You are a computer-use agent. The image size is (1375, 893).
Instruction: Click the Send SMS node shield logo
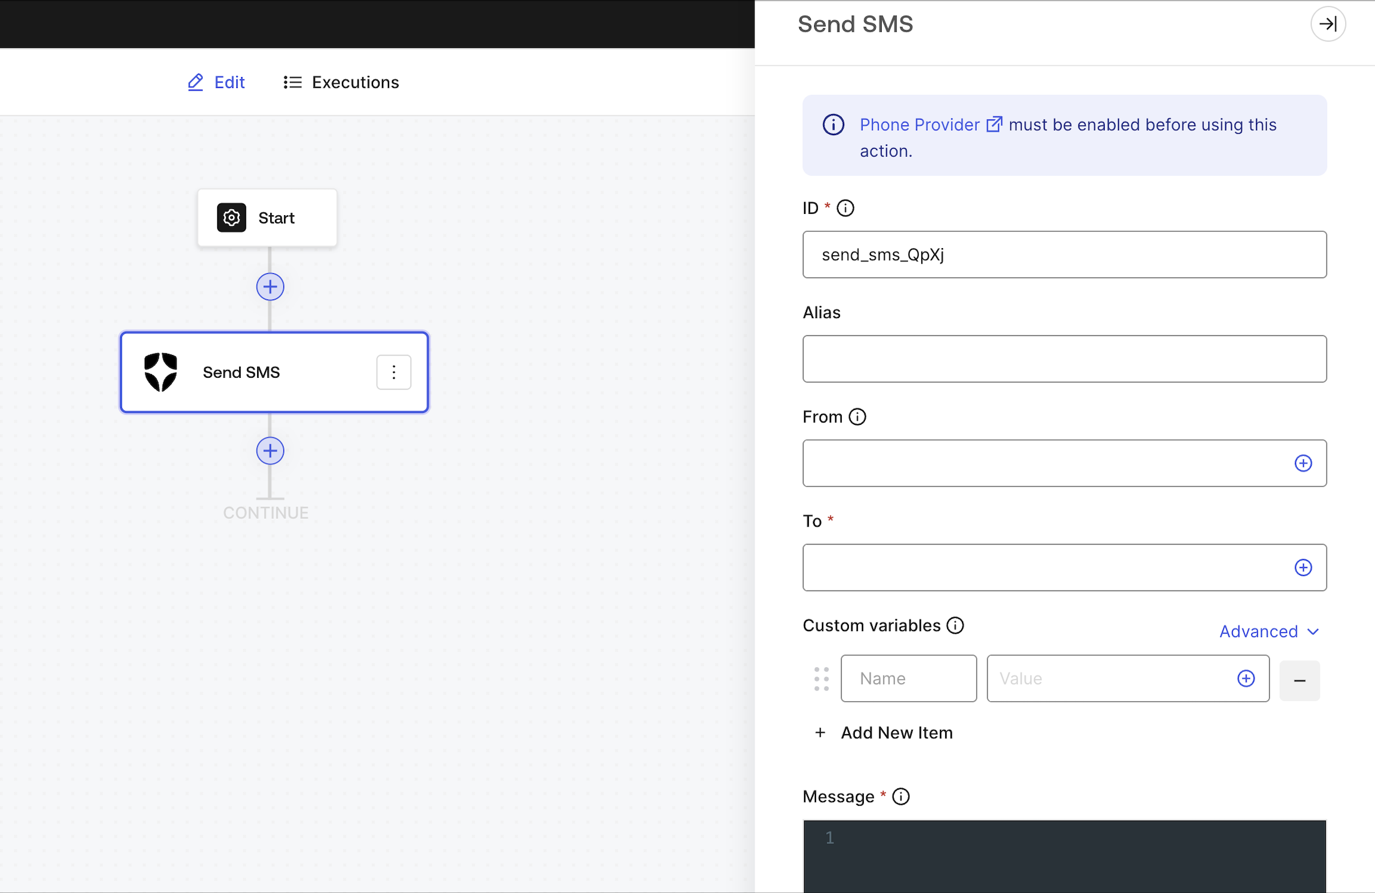[161, 372]
